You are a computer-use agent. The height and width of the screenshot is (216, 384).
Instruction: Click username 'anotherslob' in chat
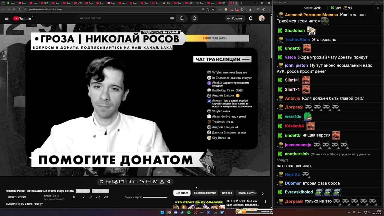click(x=297, y=154)
